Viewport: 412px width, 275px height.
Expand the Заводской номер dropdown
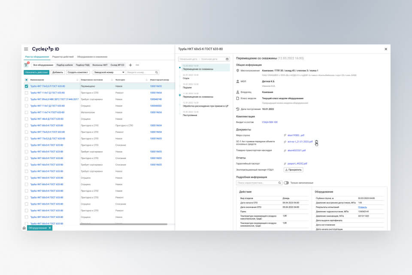click(x=123, y=73)
